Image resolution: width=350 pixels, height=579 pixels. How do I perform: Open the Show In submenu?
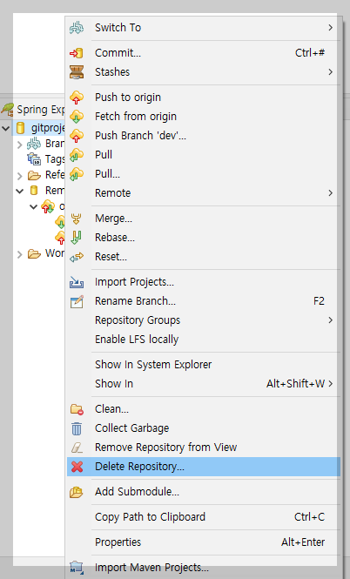pyautogui.click(x=203, y=384)
